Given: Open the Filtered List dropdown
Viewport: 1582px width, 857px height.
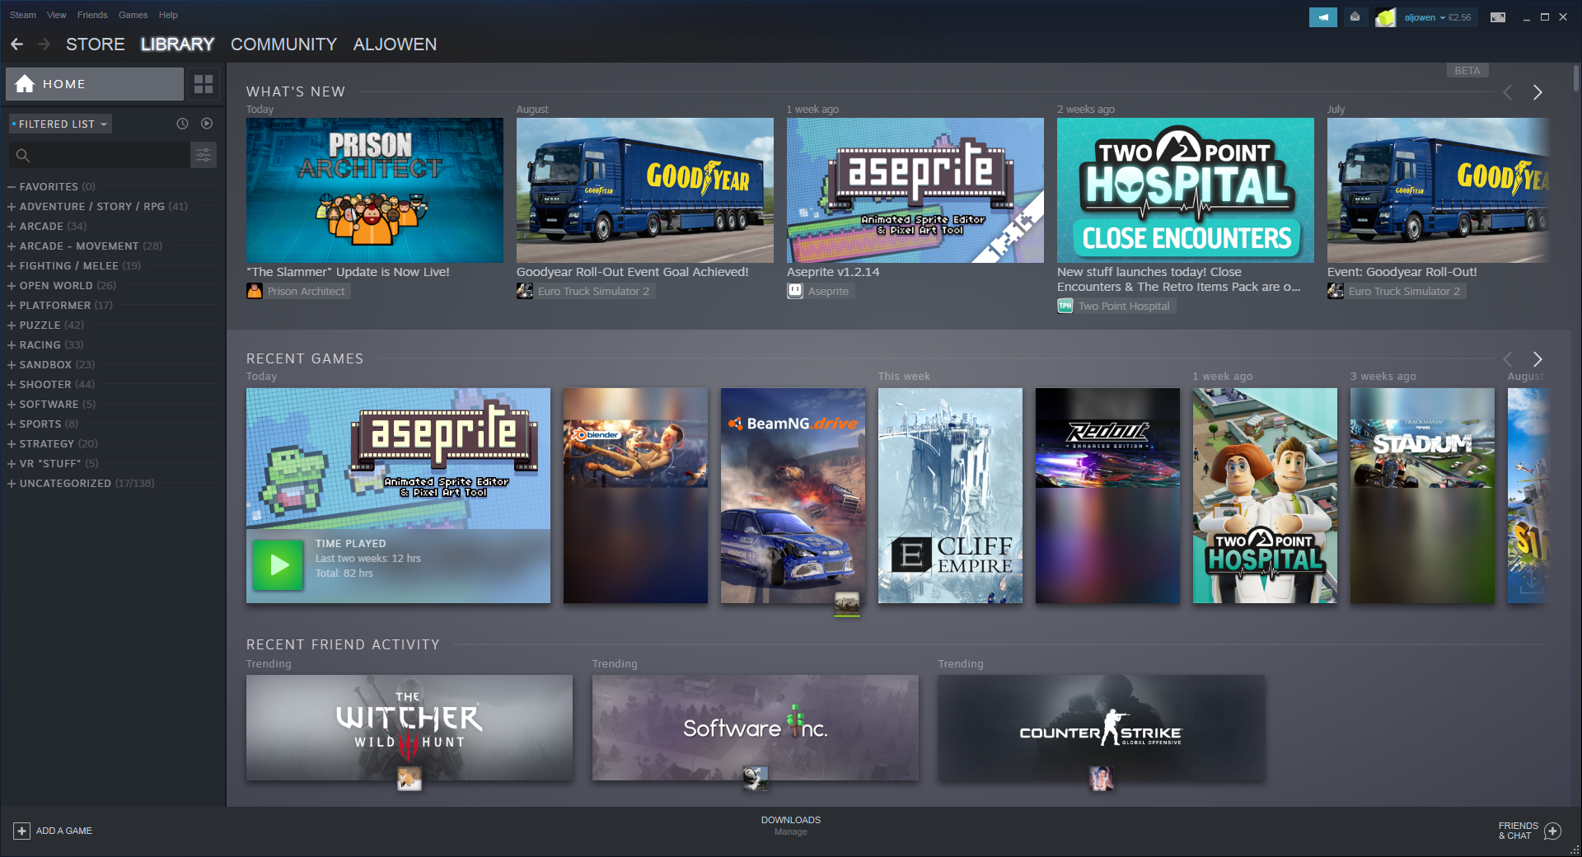Looking at the screenshot, I should (60, 124).
